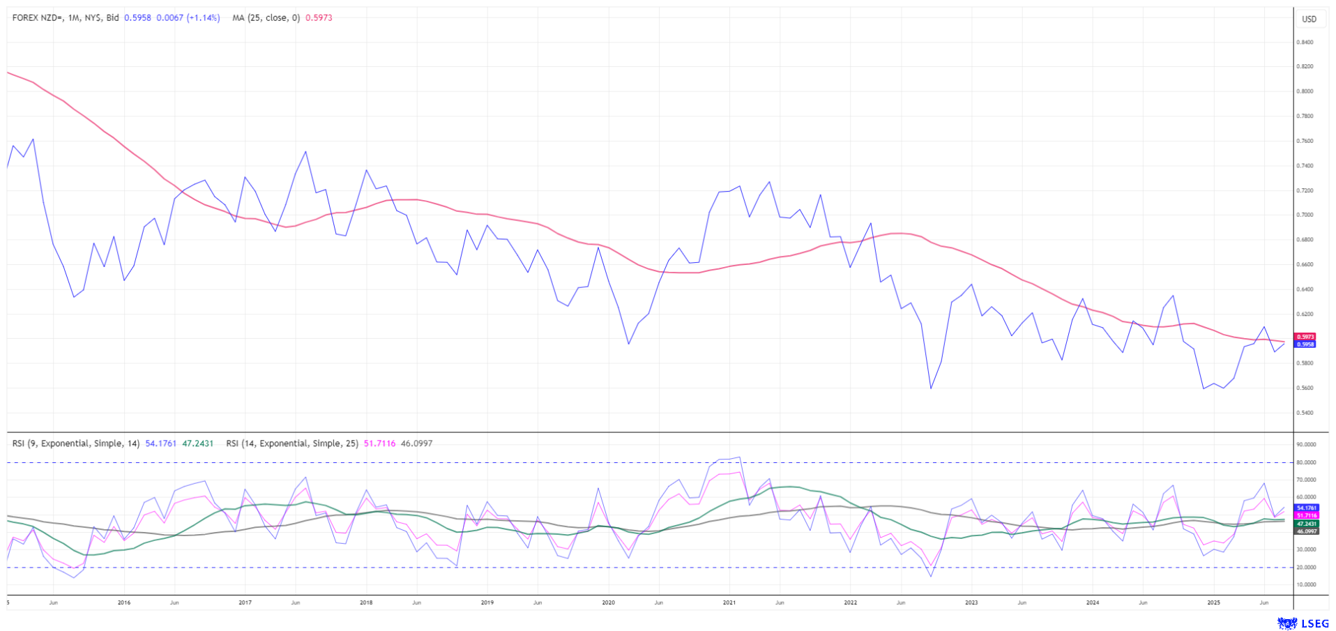This screenshot has width=1336, height=631.
Task: Click the blue 0.5958 price tag
Action: [x=1305, y=344]
